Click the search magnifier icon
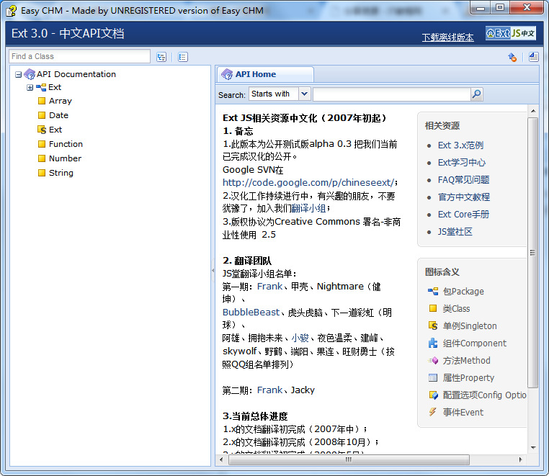Screen dimensions: 549x476 point(476,94)
